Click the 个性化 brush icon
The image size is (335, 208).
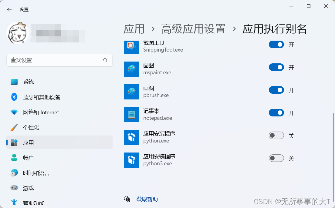pyautogui.click(x=14, y=127)
